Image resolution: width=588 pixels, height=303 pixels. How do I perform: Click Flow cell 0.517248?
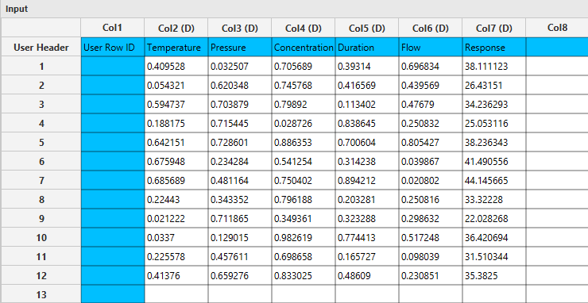[x=431, y=237]
